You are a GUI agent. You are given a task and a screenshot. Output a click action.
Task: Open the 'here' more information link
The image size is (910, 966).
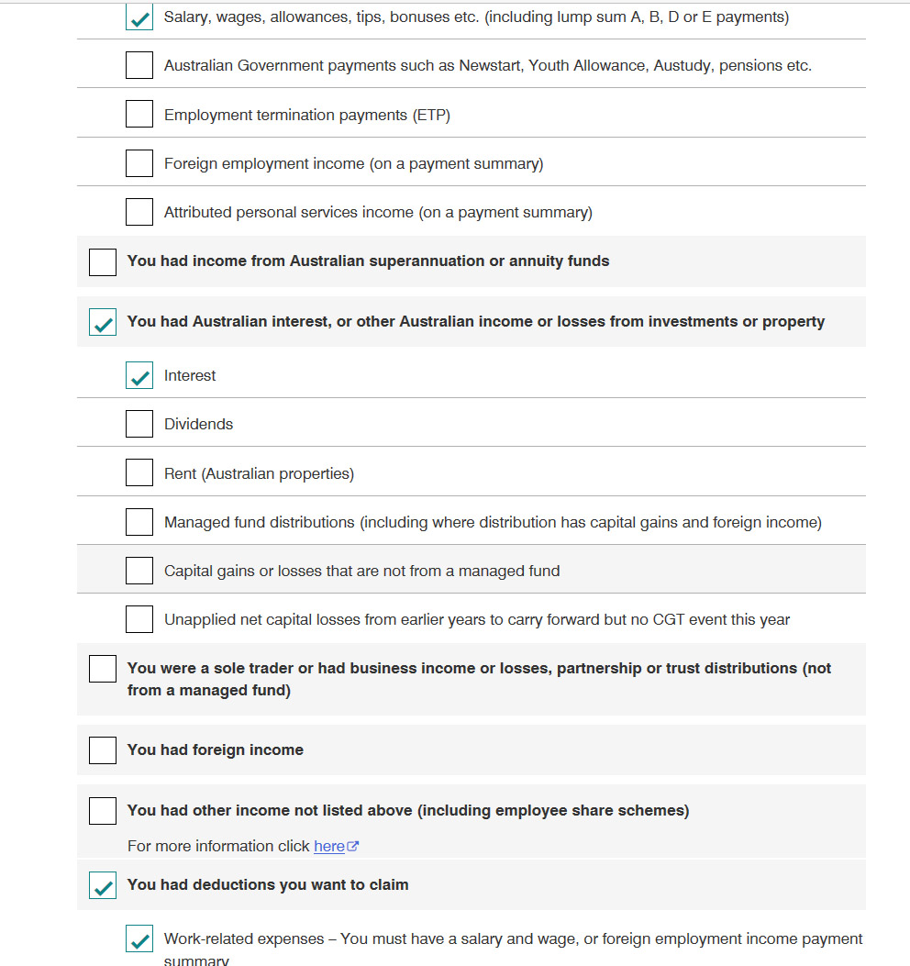click(x=329, y=847)
